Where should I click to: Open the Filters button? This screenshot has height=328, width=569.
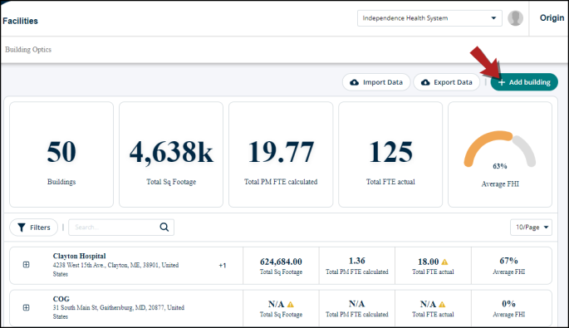click(34, 228)
